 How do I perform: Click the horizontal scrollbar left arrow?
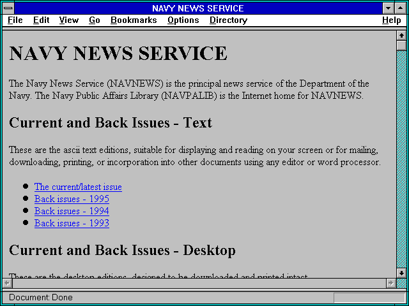coord(7,283)
